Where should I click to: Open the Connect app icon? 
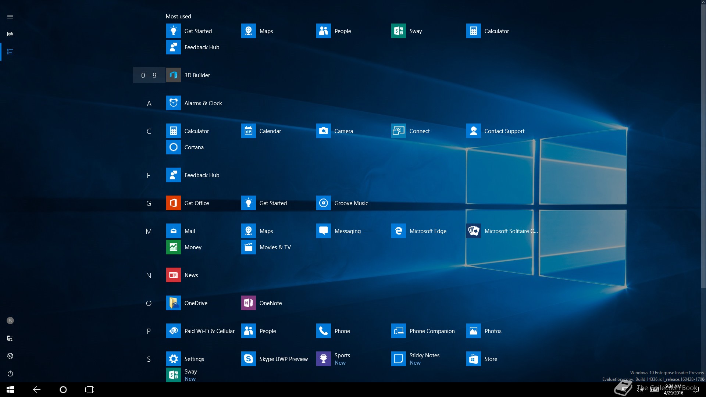pyautogui.click(x=398, y=131)
